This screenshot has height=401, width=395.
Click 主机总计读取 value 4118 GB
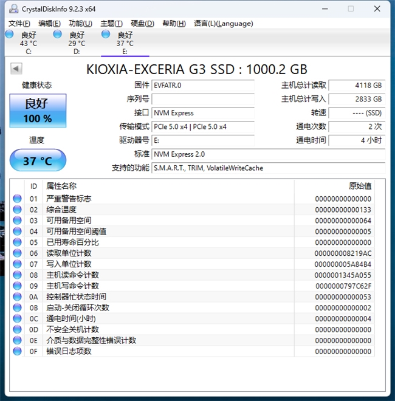357,86
